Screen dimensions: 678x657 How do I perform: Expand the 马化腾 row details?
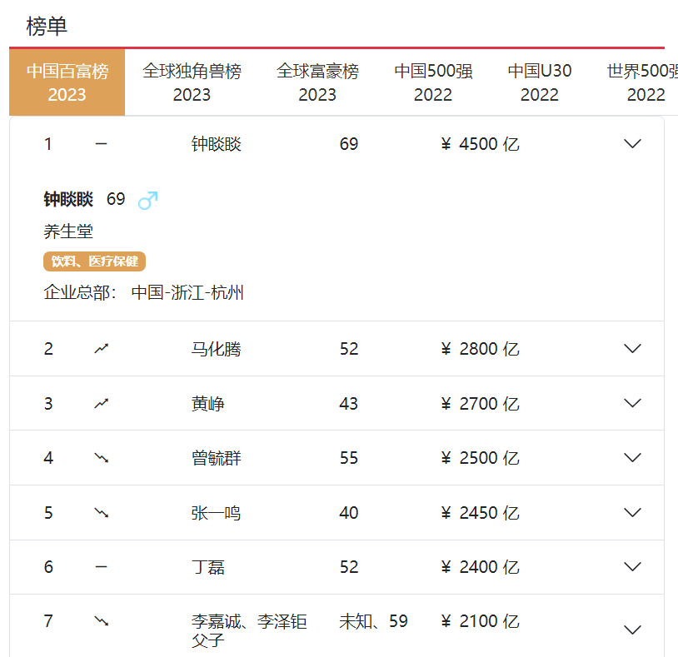click(x=632, y=349)
